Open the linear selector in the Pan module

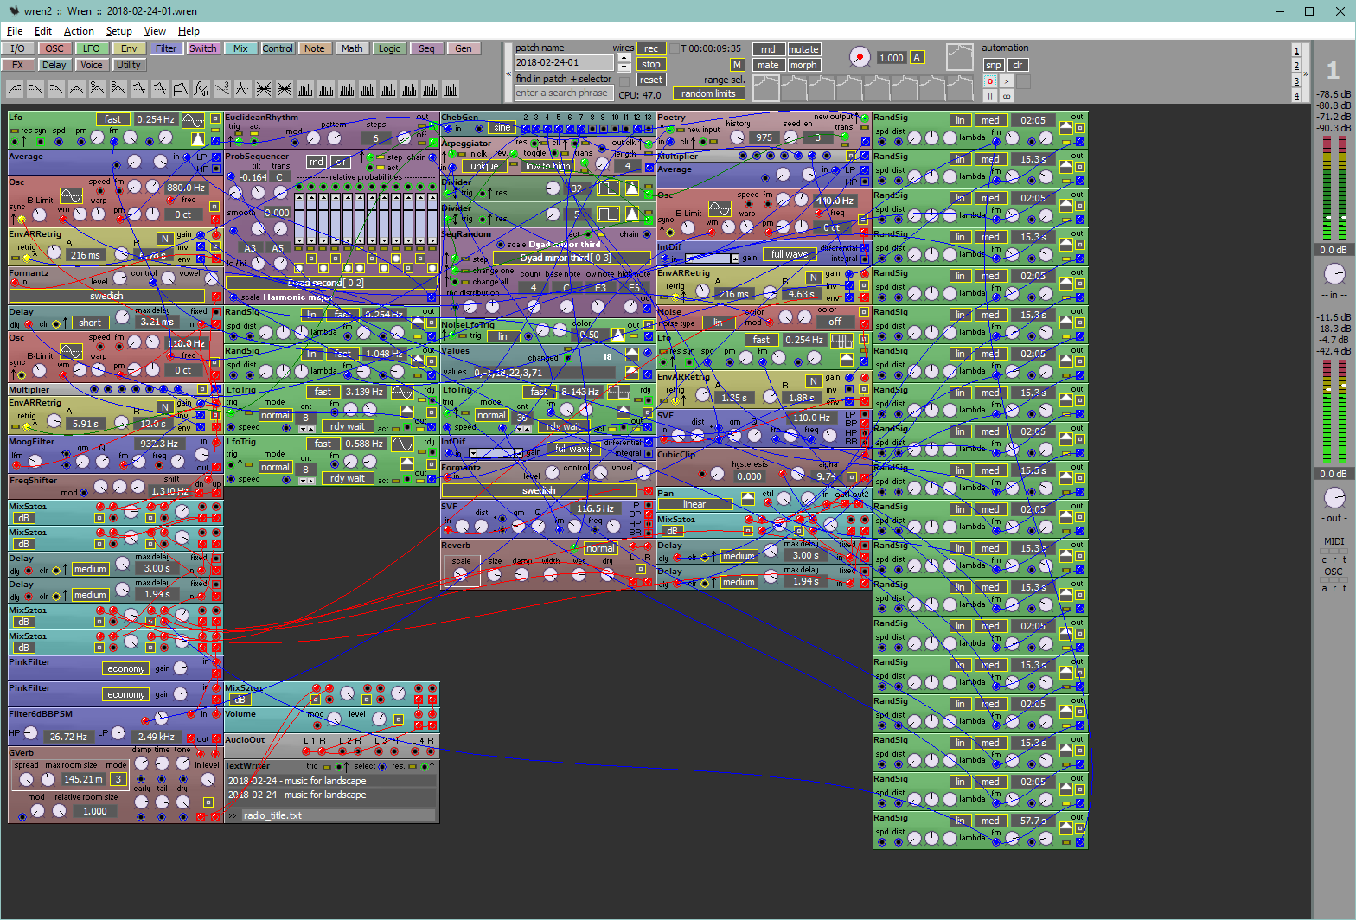(x=694, y=504)
